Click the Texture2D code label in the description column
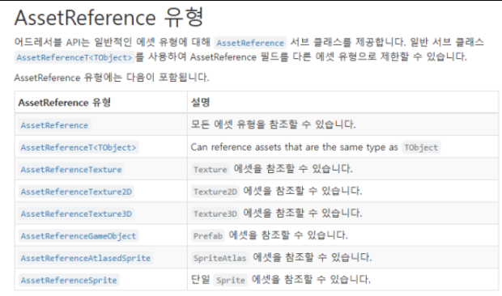Image resolution: width=502 pixels, height=296 pixels. coord(215,192)
